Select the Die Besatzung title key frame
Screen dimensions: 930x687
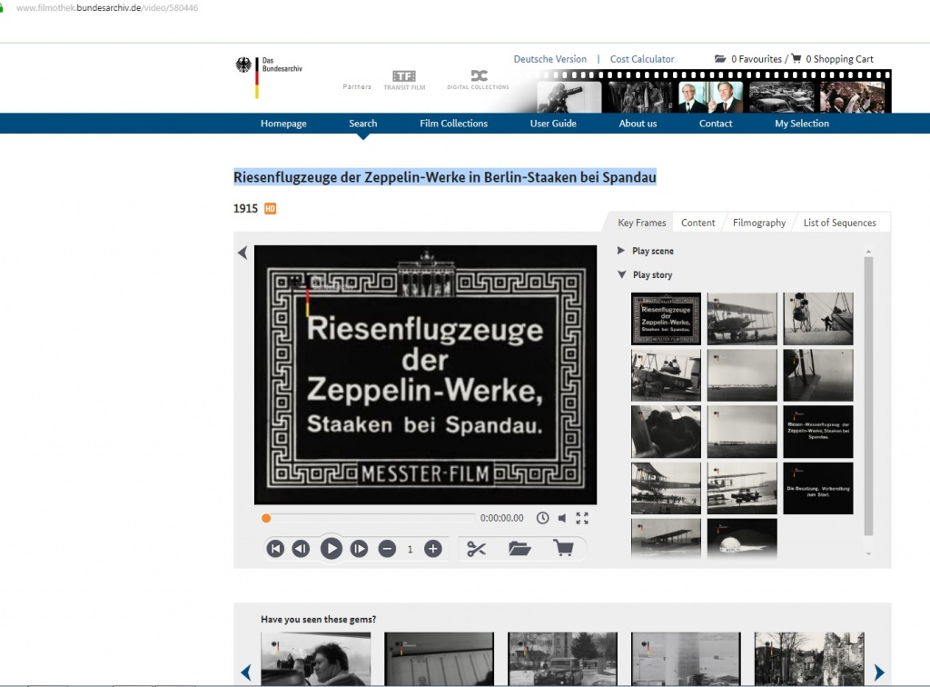[x=818, y=488]
